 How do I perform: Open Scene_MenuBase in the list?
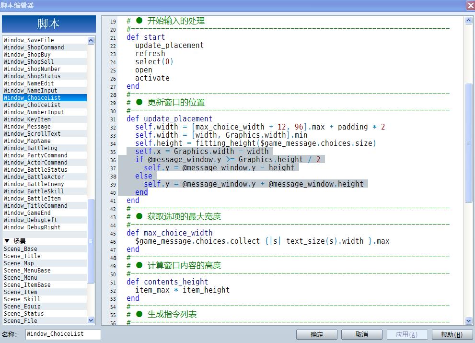pyautogui.click(x=45, y=271)
